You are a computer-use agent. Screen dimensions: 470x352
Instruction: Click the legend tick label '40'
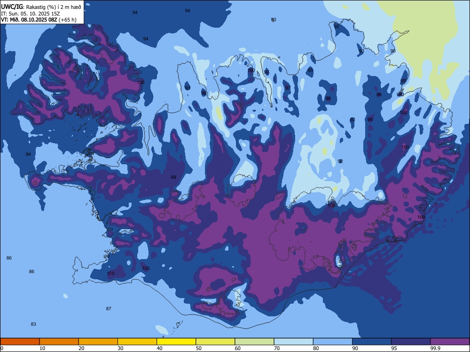[160, 348]
